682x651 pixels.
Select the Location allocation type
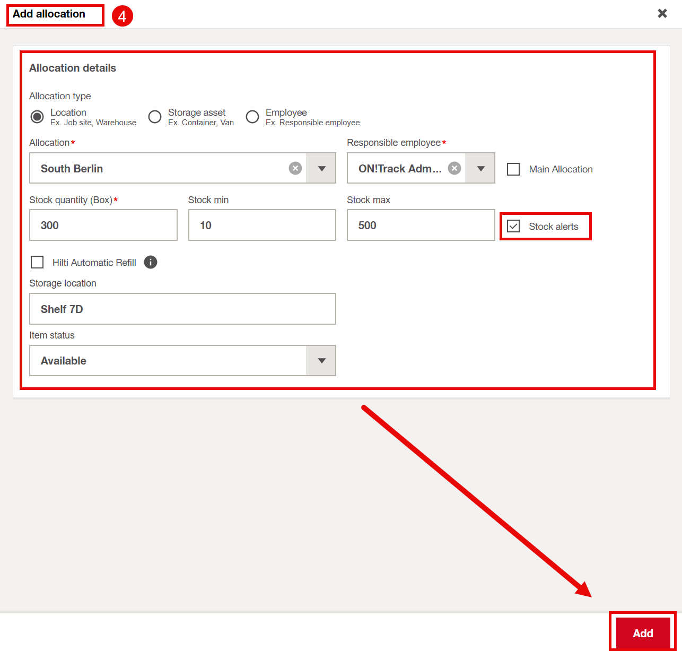coord(37,117)
